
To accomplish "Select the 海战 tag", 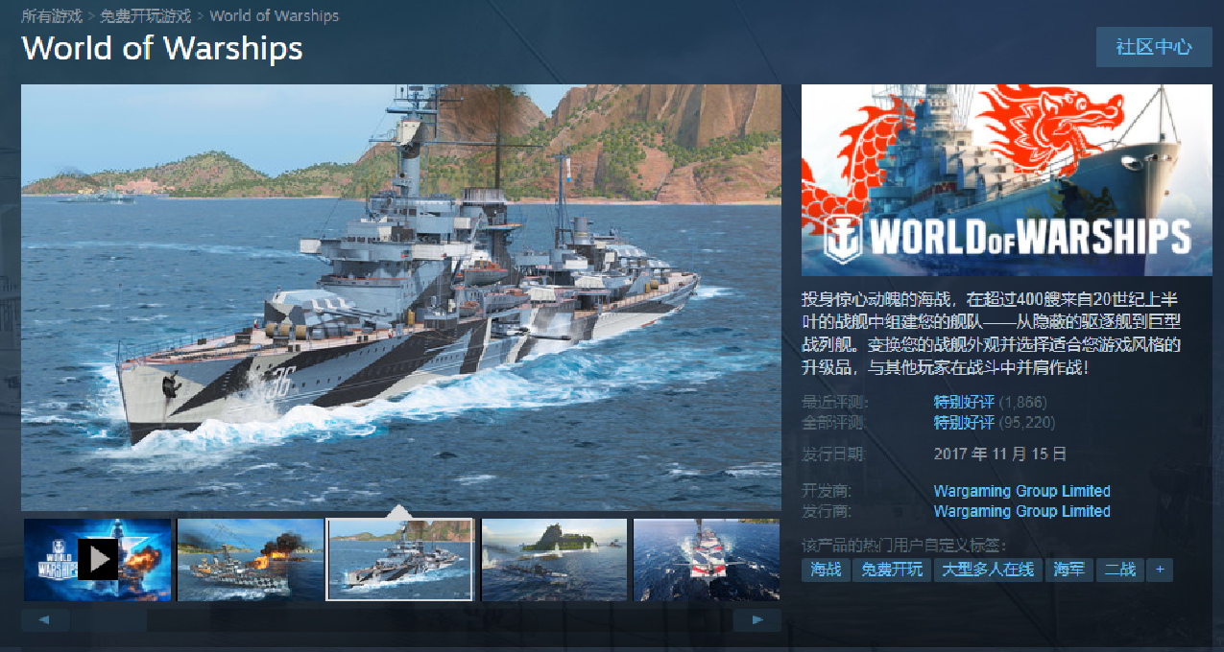I will (x=826, y=570).
